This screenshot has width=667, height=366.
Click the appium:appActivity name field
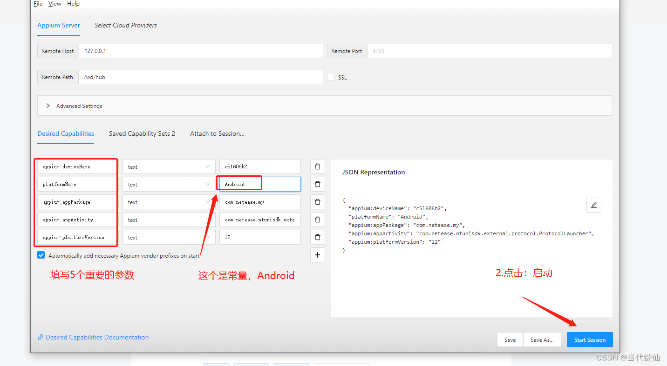[77, 220]
